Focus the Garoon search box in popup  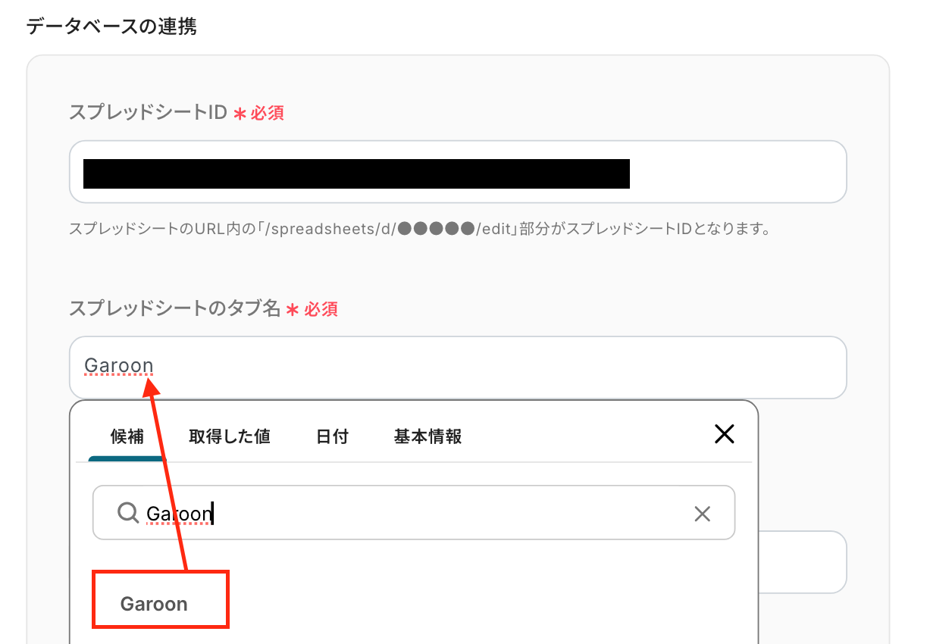(x=414, y=513)
